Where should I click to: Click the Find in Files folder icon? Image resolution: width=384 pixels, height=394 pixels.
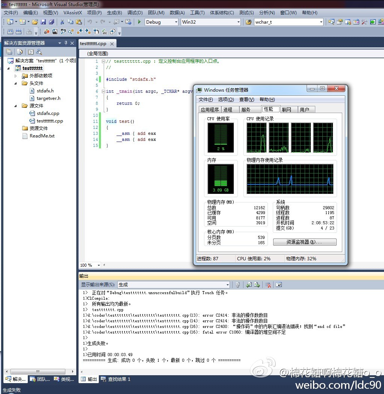click(248, 22)
